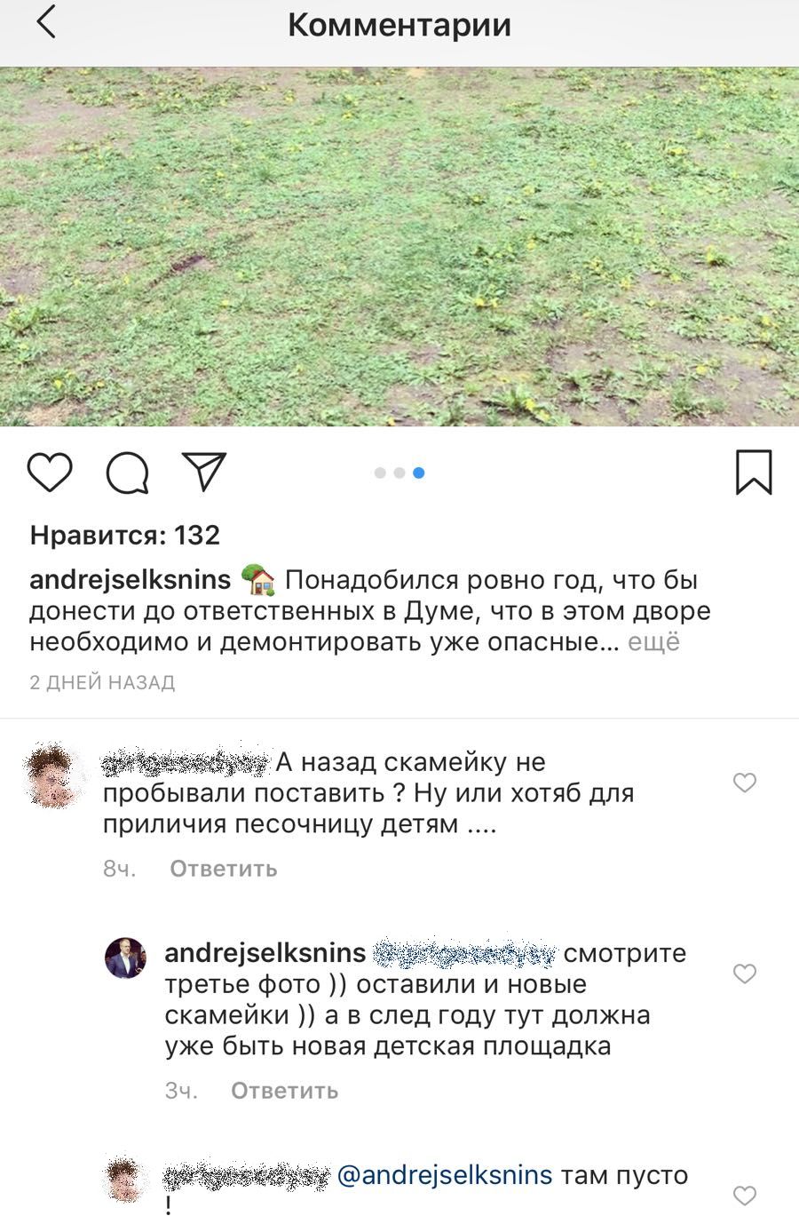
Task: Like the 'там пусто' reply
Action: 744,1196
